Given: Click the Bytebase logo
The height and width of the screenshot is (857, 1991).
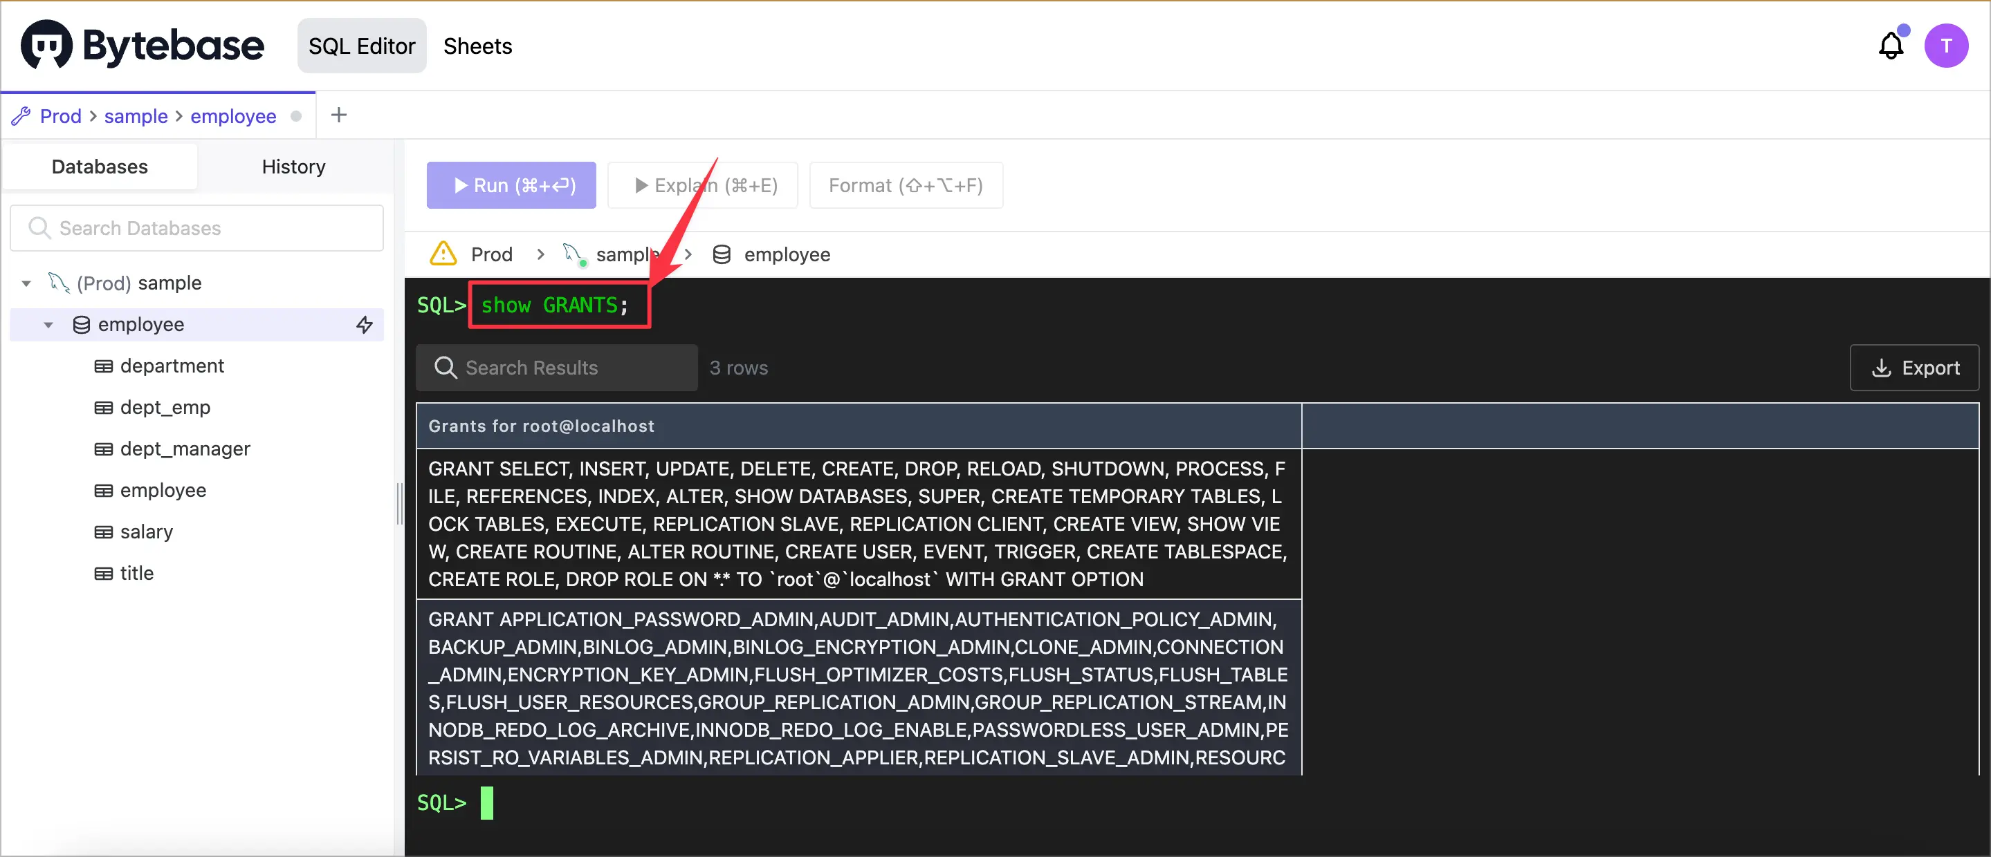Looking at the screenshot, I should click(141, 44).
